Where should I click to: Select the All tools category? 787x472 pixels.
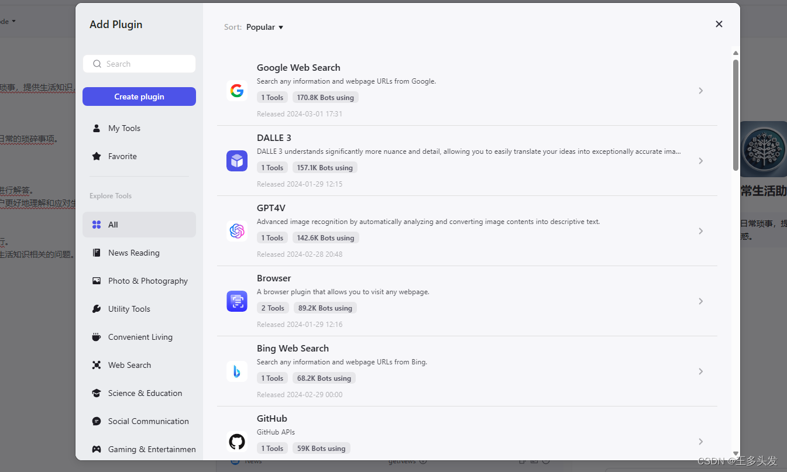tap(139, 225)
